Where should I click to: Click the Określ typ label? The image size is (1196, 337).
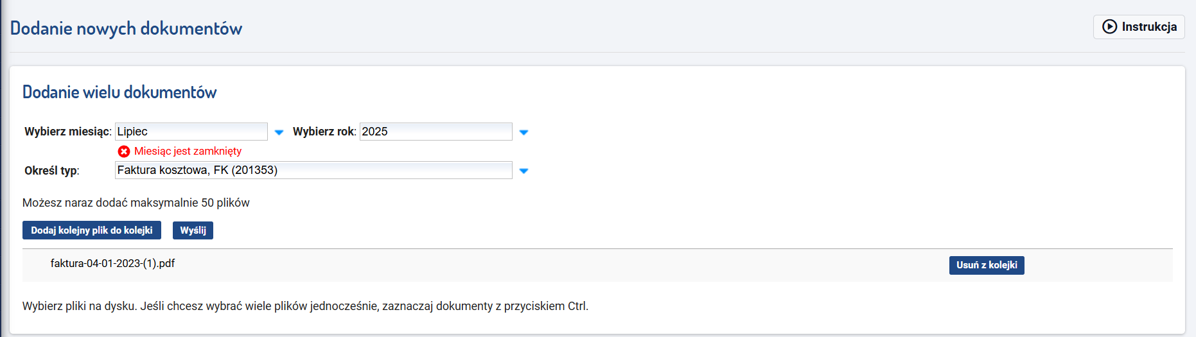pyautogui.click(x=52, y=171)
